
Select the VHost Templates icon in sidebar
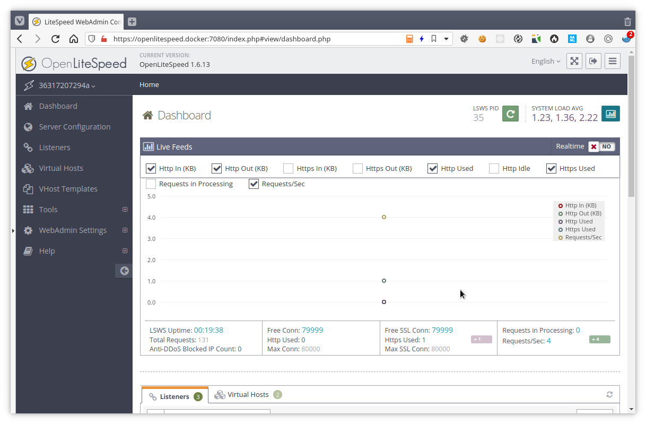click(x=28, y=188)
